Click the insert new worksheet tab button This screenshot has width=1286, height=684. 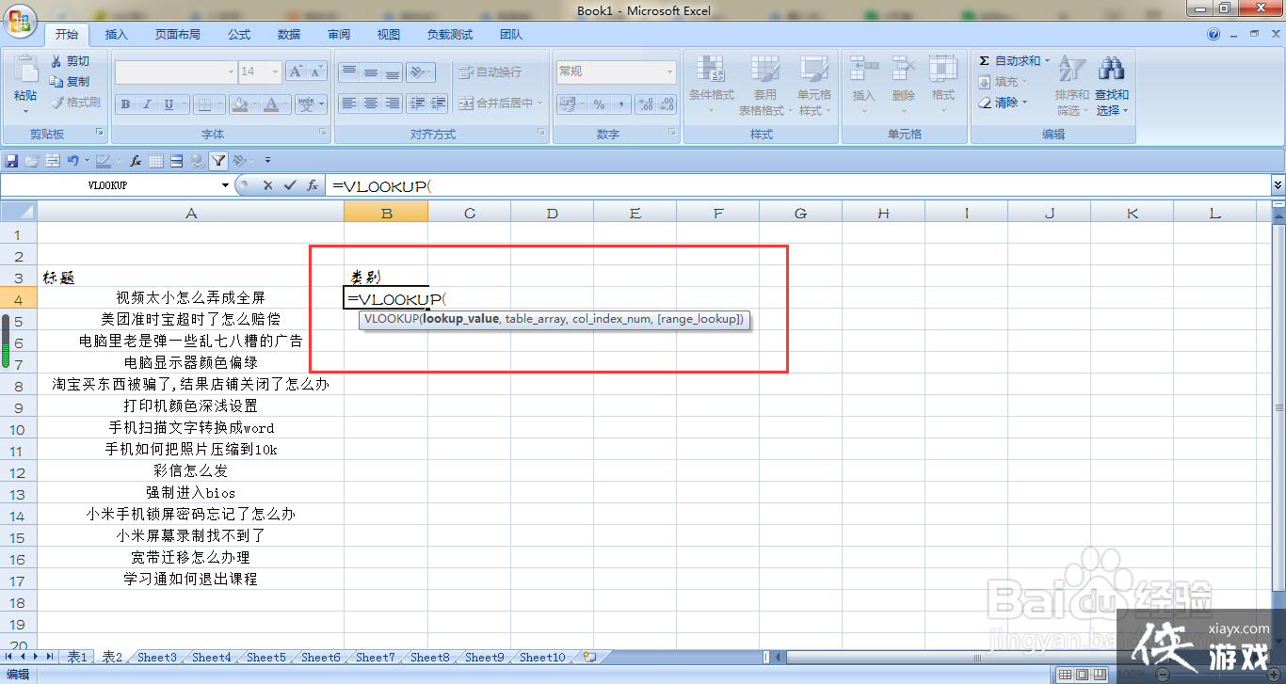pos(589,657)
